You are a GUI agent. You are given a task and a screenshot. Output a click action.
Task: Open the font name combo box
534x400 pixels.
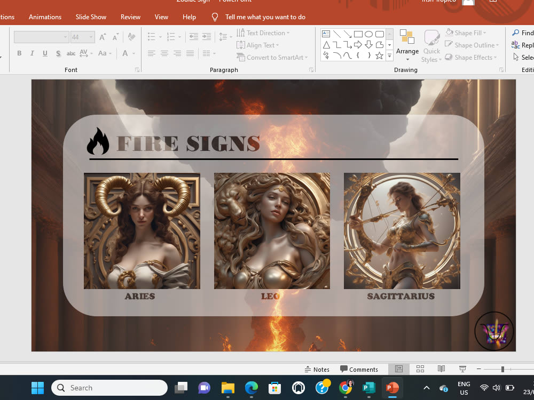pos(41,37)
